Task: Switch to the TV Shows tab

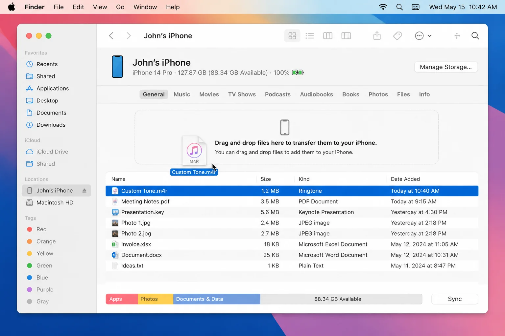Action: pos(242,94)
